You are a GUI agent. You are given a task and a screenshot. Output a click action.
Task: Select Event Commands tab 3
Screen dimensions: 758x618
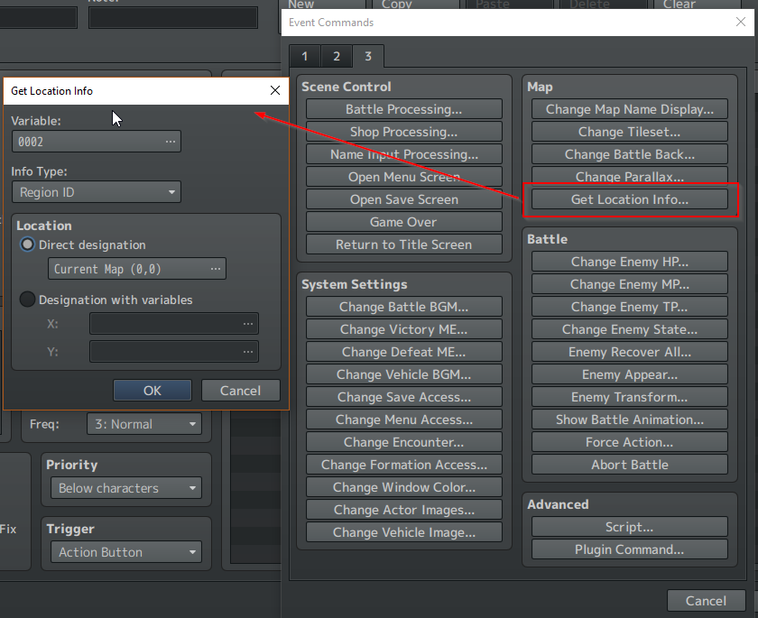point(368,56)
